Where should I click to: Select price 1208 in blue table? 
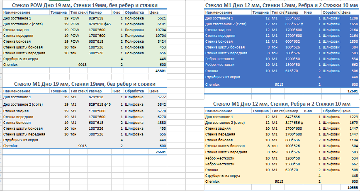354,18
